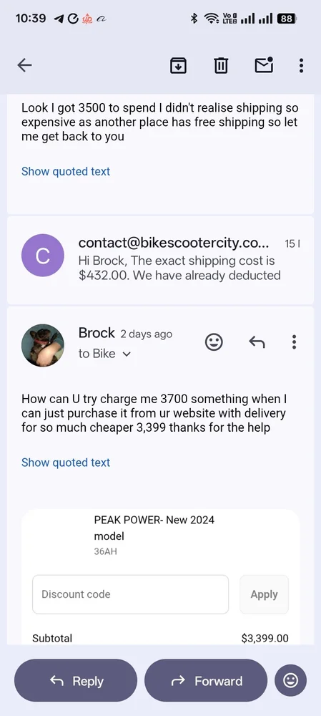Open the top three-dot overflow menu
Image resolution: width=321 pixels, height=716 pixels.
(x=301, y=65)
